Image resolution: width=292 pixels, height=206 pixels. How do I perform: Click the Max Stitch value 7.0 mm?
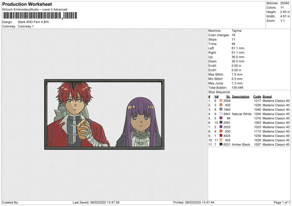point(237,74)
